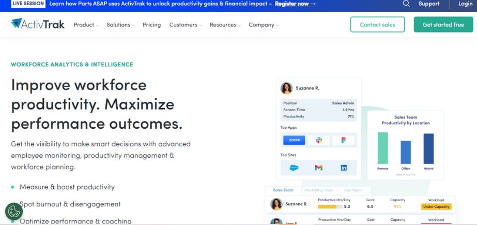Viewport: 477px width, 225px height.
Task: Click the Remote bar in chart
Action: [x=383, y=148]
